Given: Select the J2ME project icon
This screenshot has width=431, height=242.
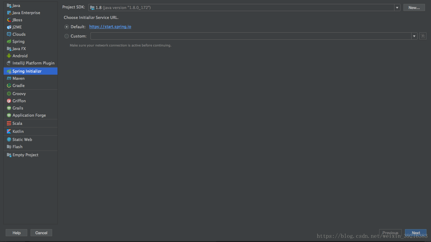Looking at the screenshot, I should 9,27.
